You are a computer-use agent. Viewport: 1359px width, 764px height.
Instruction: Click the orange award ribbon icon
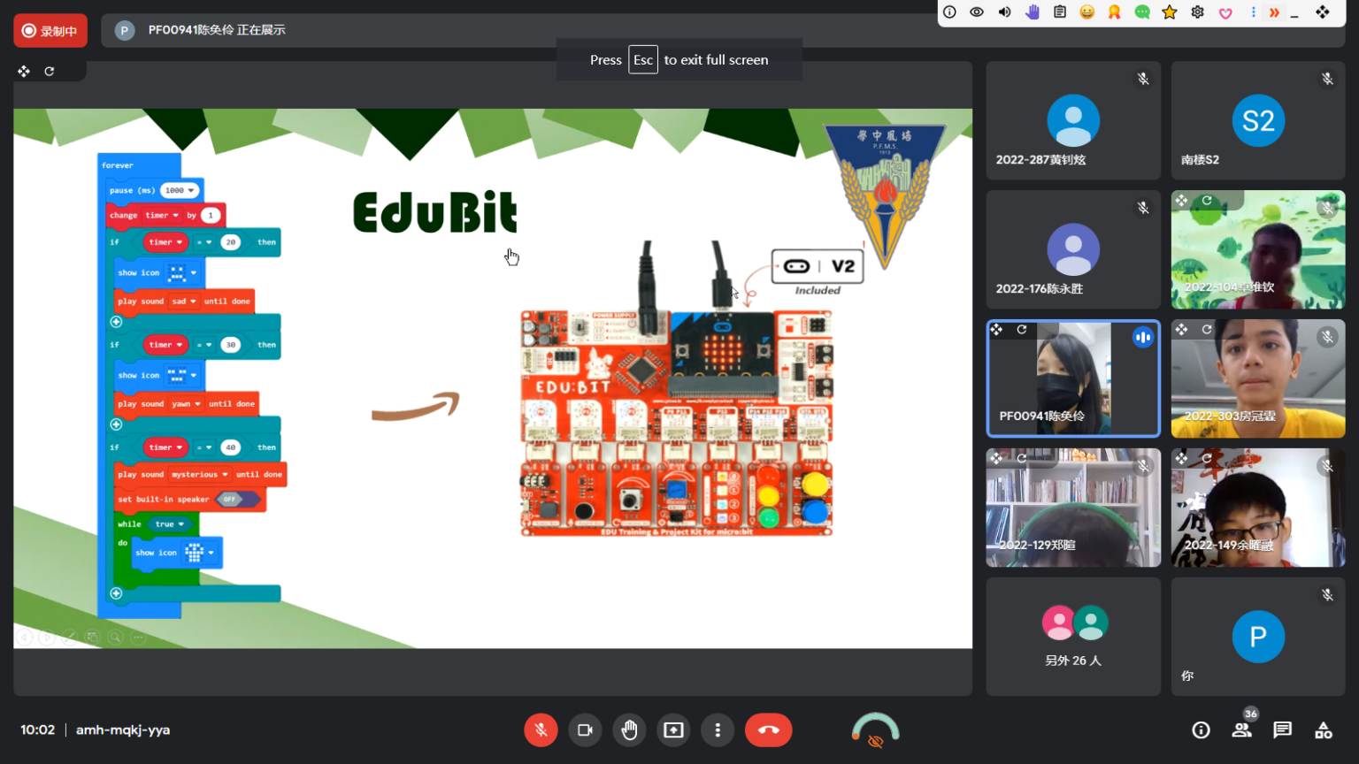coord(1115,12)
